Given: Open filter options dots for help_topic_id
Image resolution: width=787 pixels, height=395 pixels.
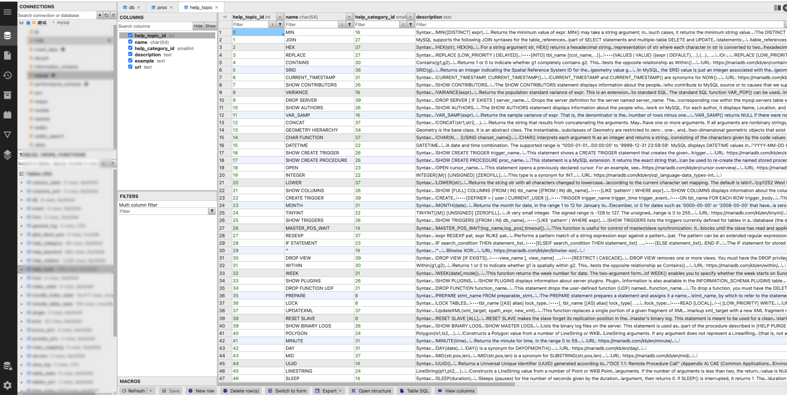Looking at the screenshot, I should 272,24.
